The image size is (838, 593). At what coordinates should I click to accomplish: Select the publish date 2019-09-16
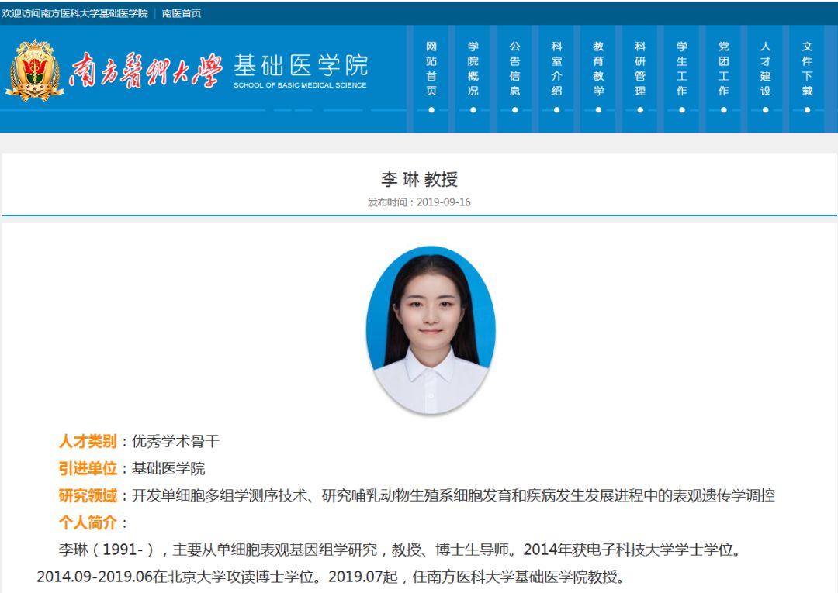pyautogui.click(x=444, y=202)
